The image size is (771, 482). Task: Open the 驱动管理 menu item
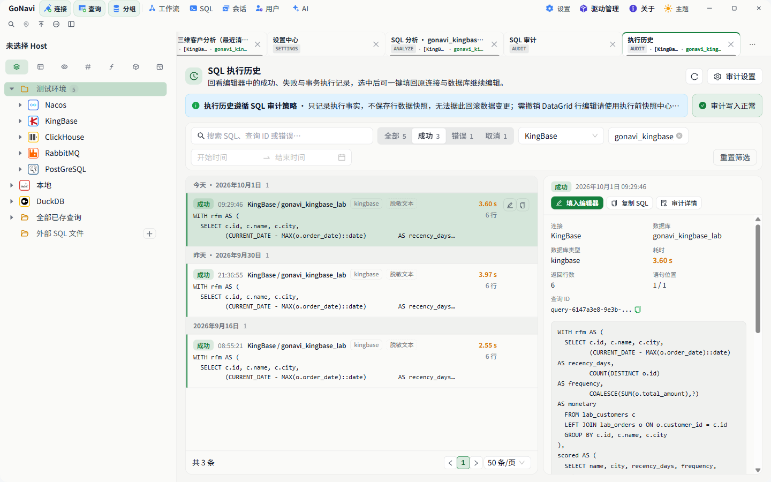pyautogui.click(x=599, y=9)
